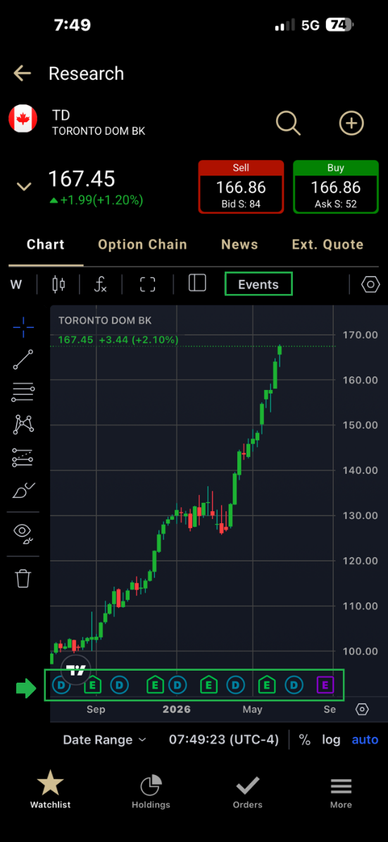This screenshot has width=388, height=842.
Task: Switch to the Ext. Quote tab
Action: [327, 245]
